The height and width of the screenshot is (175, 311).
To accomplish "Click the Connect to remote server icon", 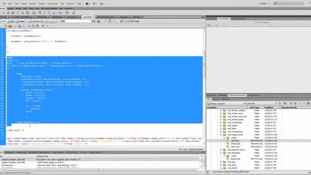I will tap(280, 104).
